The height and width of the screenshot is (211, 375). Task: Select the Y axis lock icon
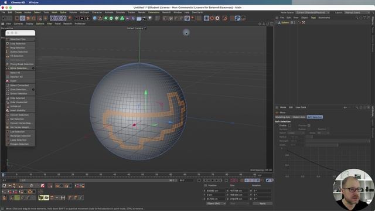(59, 18)
